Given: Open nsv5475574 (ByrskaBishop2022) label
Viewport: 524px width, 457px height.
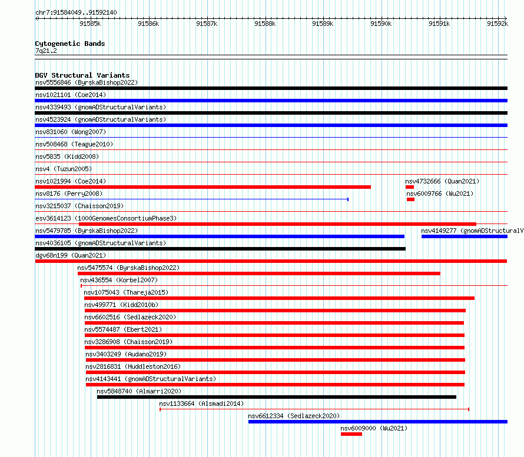Looking at the screenshot, I should pyautogui.click(x=128, y=268).
